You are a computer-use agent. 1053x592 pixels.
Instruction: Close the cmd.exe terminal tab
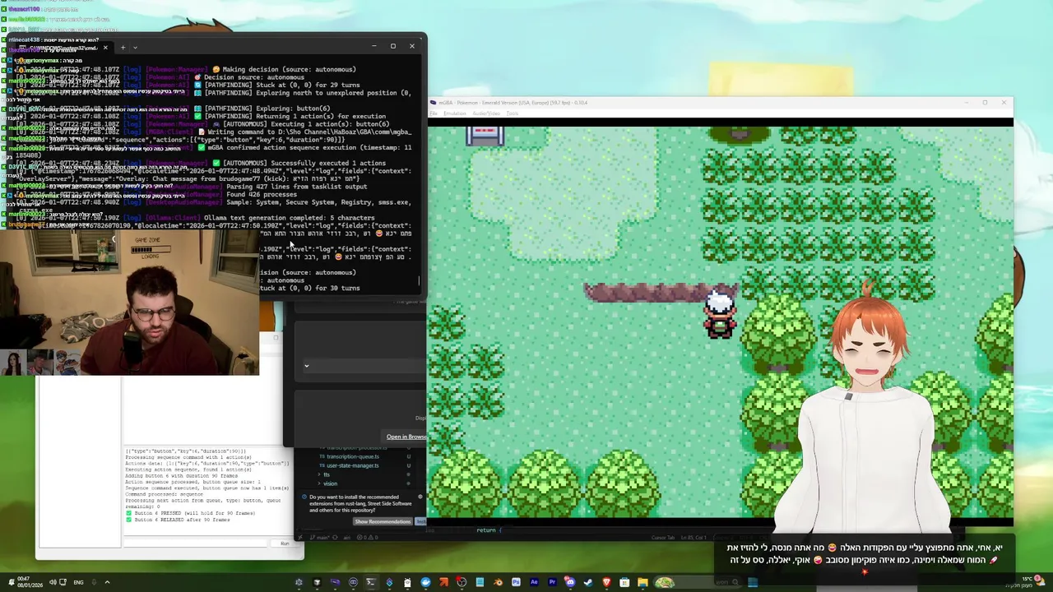coord(105,47)
